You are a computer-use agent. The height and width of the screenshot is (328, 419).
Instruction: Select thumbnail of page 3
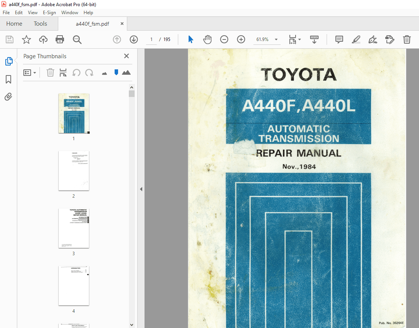(74, 228)
